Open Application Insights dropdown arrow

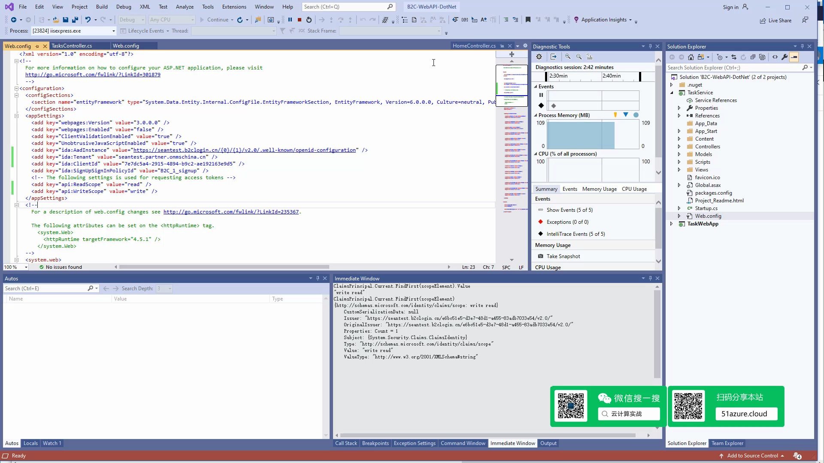pos(630,20)
